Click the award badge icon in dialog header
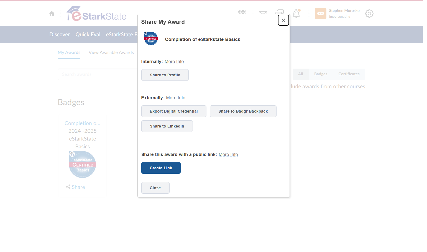 pyautogui.click(x=151, y=38)
